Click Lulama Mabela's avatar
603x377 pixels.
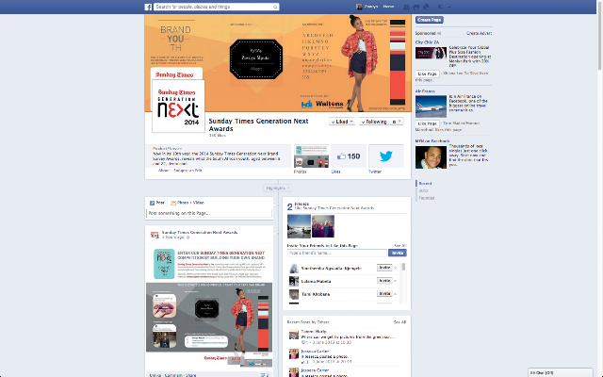point(294,281)
